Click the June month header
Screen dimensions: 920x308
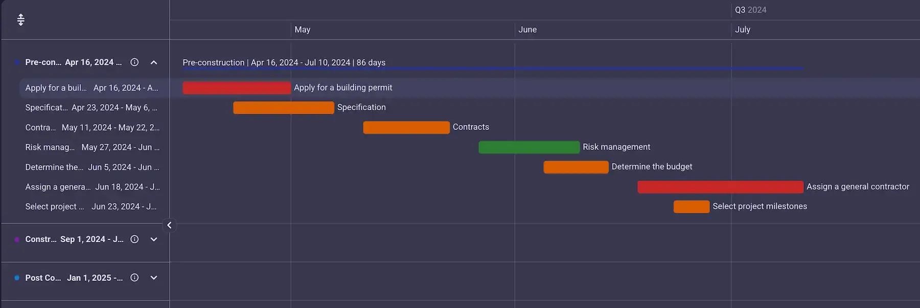527,30
